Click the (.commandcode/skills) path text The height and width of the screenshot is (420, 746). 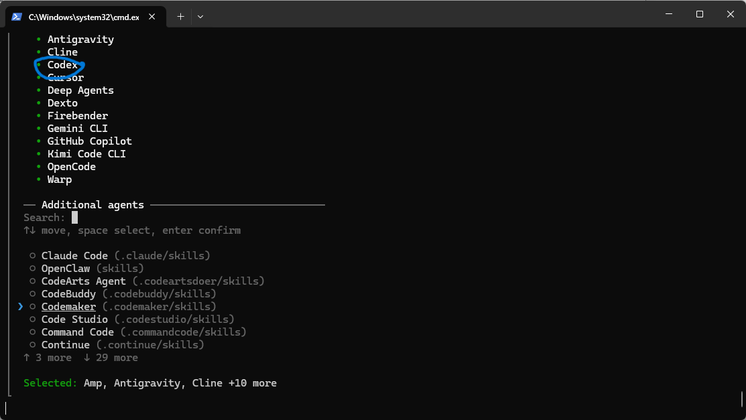click(183, 332)
